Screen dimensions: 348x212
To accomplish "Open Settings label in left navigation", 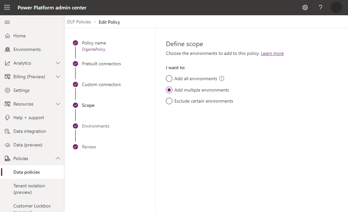I will (21, 90).
